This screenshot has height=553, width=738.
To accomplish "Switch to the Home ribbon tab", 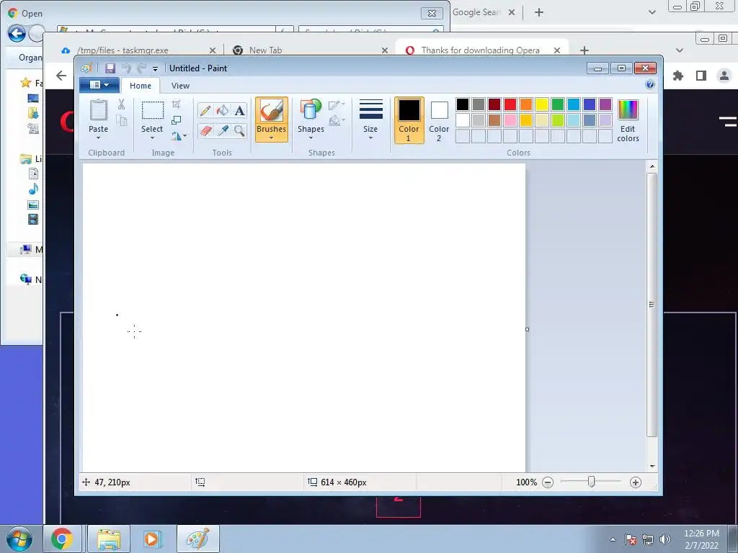I will coord(141,86).
